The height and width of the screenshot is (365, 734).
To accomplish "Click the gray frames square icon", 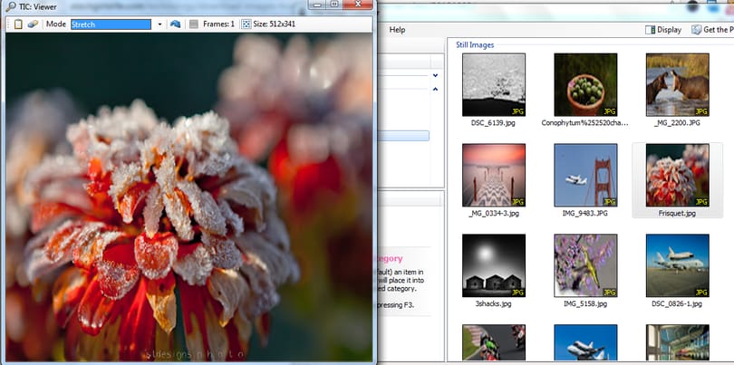I will 194,24.
